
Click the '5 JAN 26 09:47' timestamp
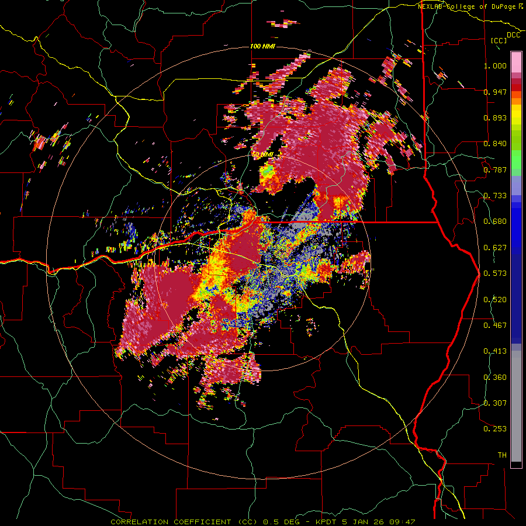378,522
